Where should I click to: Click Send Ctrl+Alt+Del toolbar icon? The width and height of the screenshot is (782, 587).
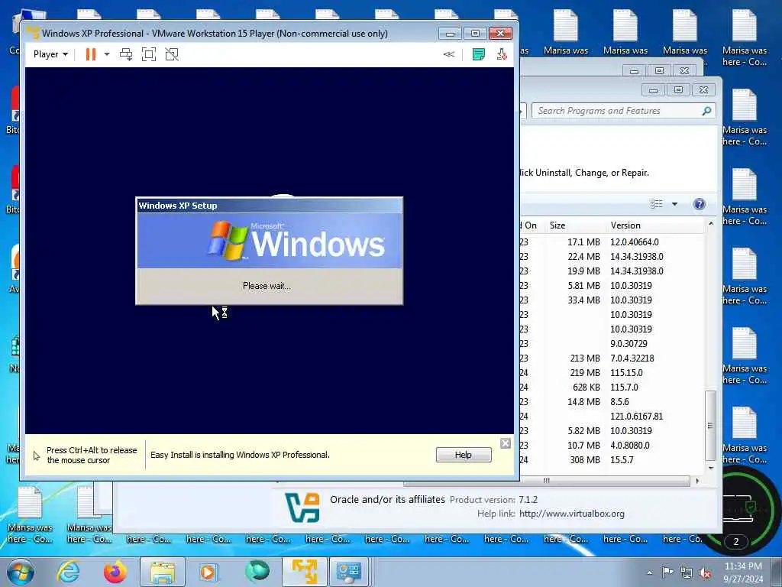(x=126, y=54)
